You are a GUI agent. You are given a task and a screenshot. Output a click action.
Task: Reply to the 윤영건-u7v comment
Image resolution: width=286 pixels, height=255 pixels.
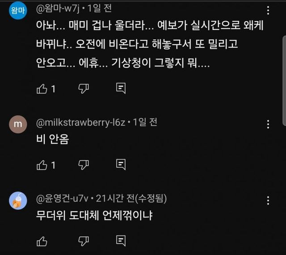click(121, 241)
